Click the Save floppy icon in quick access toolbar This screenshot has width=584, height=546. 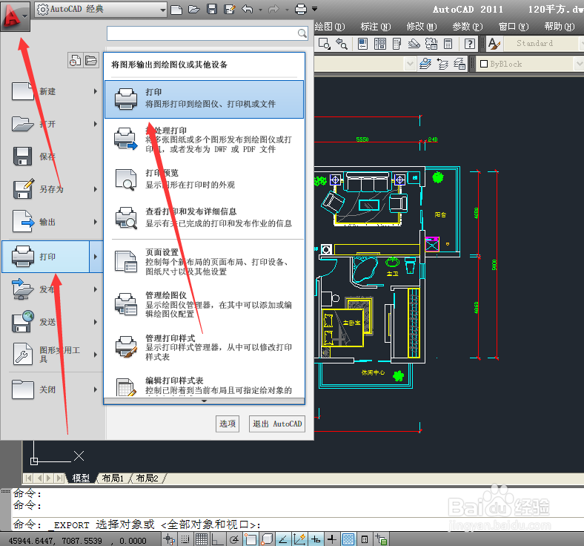click(x=211, y=9)
